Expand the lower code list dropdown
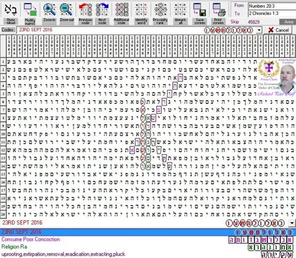The image size is (296, 258). pyautogui.click(x=292, y=223)
